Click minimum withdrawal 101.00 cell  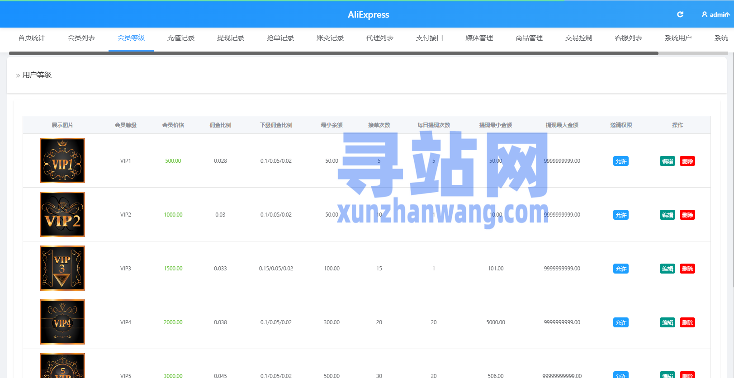click(496, 269)
